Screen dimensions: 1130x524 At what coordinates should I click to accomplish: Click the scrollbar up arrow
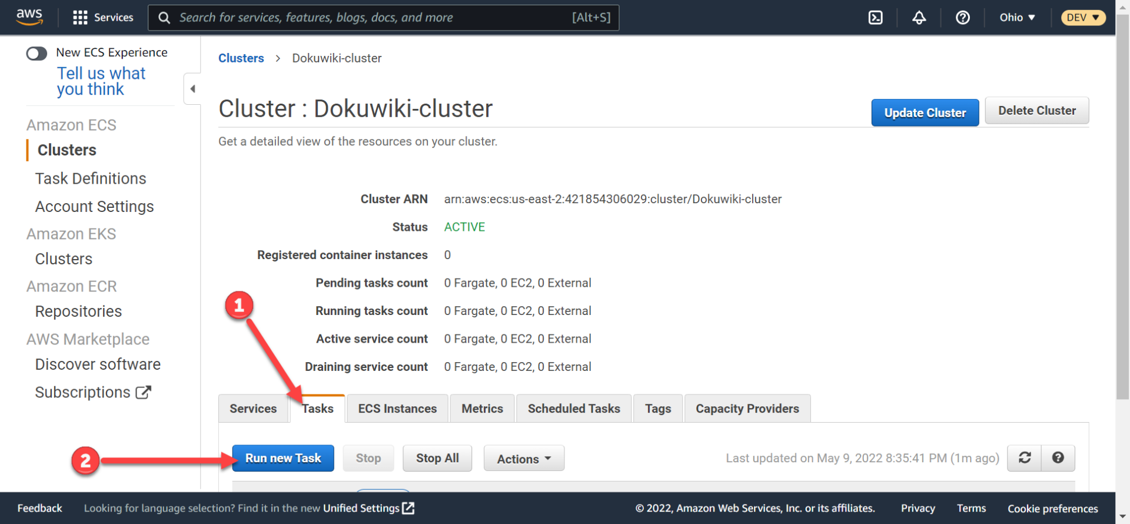click(1122, 6)
